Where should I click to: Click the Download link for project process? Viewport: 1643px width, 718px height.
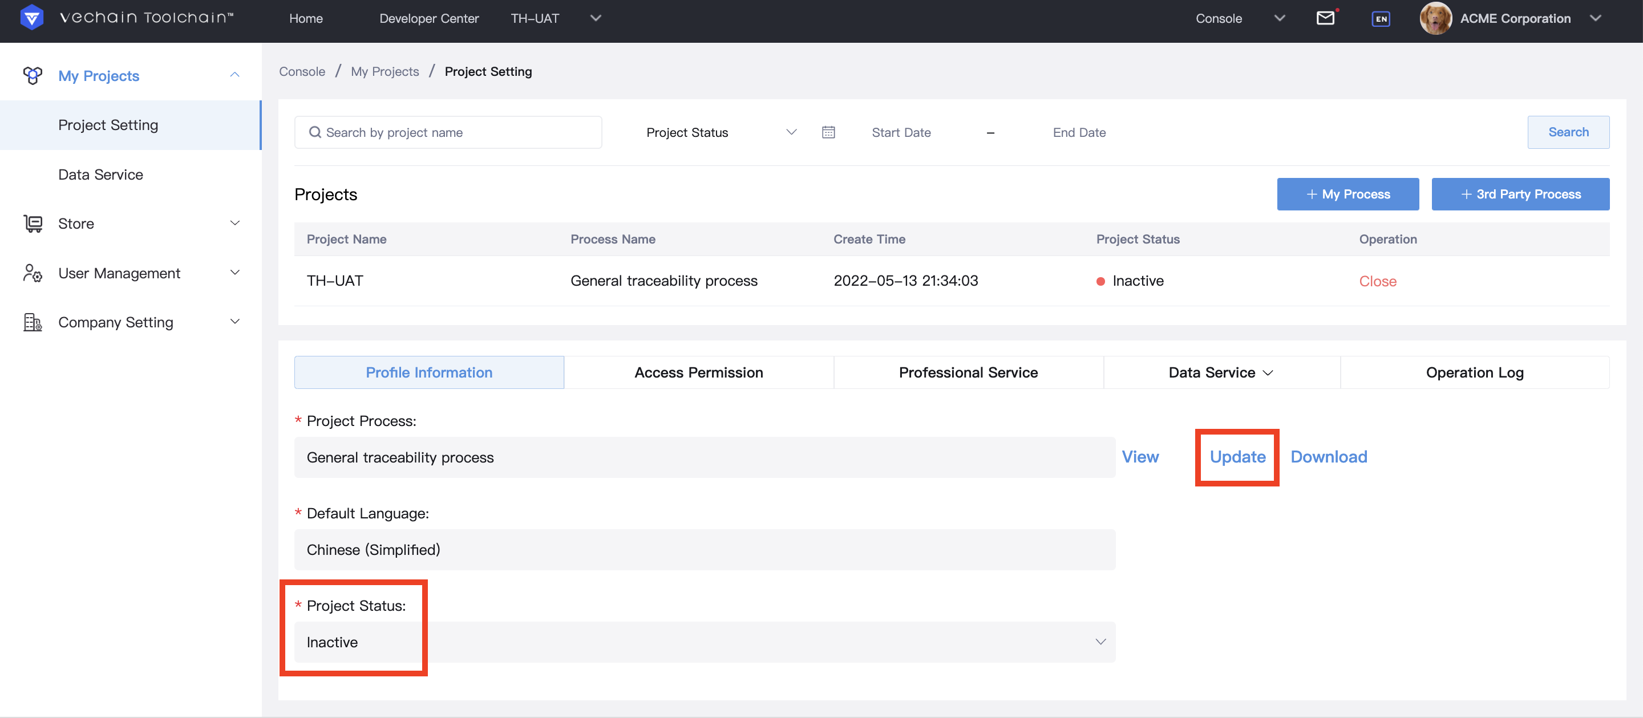pos(1329,457)
